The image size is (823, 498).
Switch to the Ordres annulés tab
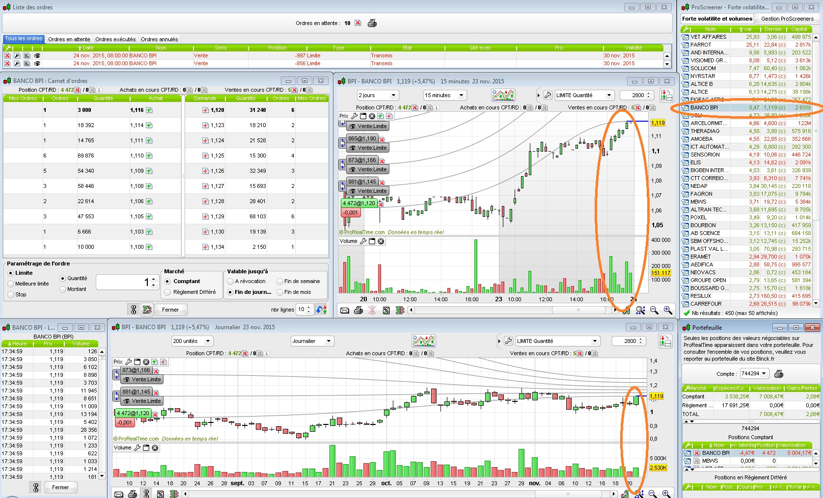(160, 39)
